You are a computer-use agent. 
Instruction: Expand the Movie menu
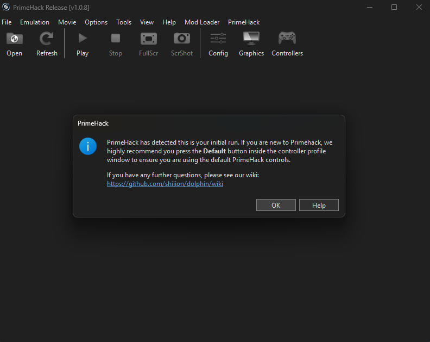pyautogui.click(x=67, y=22)
